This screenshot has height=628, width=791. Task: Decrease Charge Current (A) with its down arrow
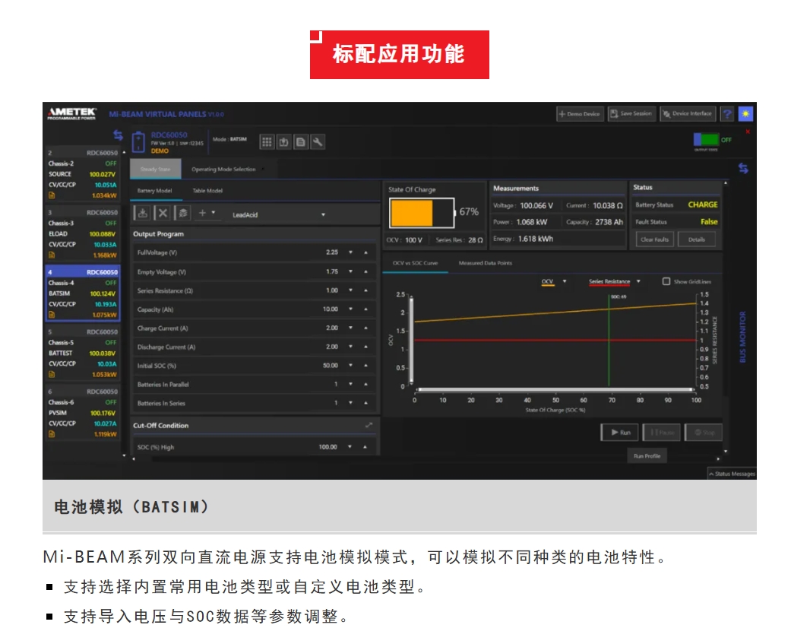(x=350, y=328)
